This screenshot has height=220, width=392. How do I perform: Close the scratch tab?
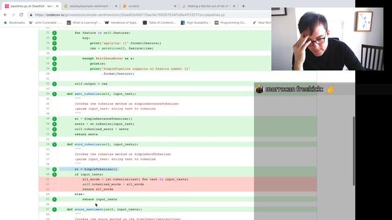click(175, 6)
